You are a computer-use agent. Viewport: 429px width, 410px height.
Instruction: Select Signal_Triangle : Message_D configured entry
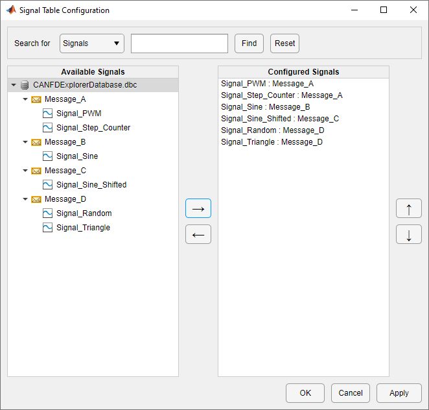[272, 142]
